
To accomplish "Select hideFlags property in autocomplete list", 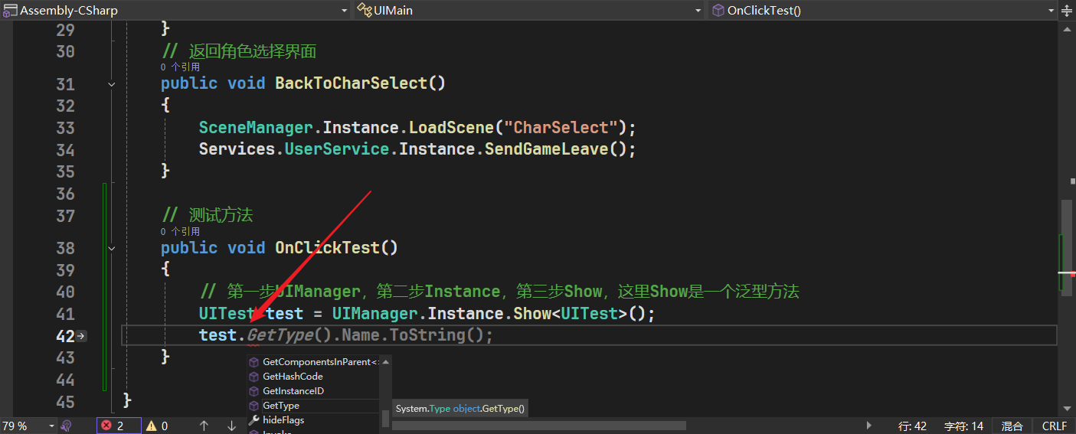I will point(283,420).
